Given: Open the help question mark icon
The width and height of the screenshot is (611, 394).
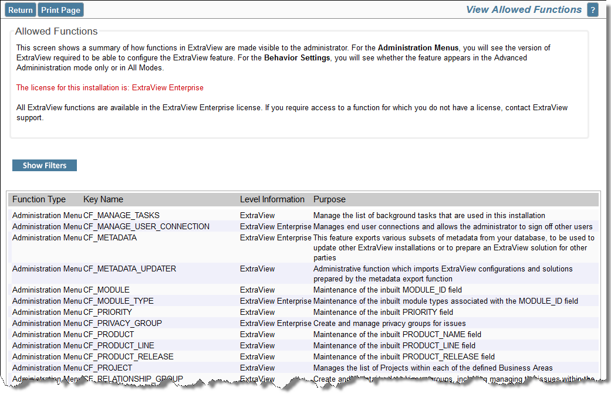Looking at the screenshot, I should (x=592, y=10).
